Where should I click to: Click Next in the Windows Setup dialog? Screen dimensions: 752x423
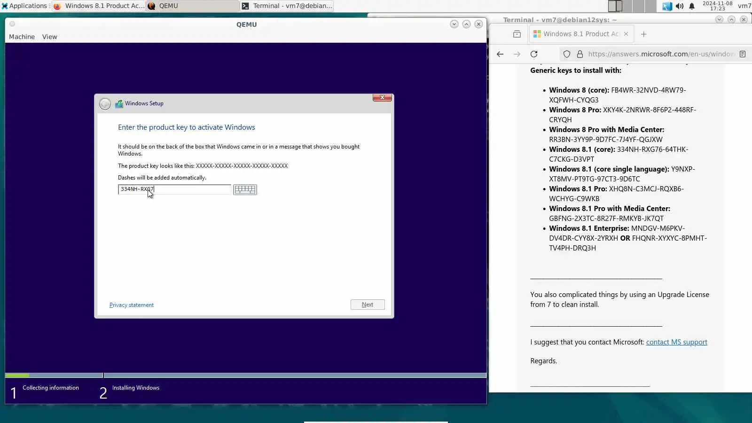(x=368, y=305)
